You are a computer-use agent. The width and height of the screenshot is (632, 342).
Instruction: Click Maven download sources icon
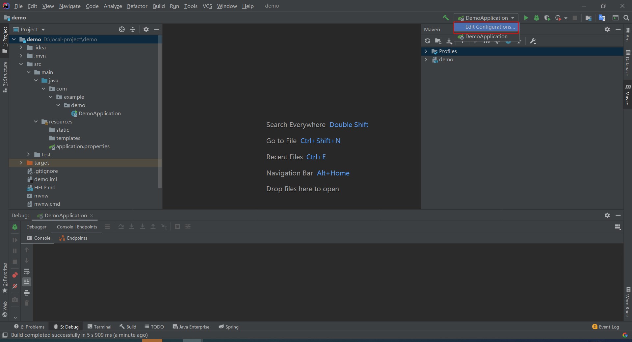pos(449,41)
